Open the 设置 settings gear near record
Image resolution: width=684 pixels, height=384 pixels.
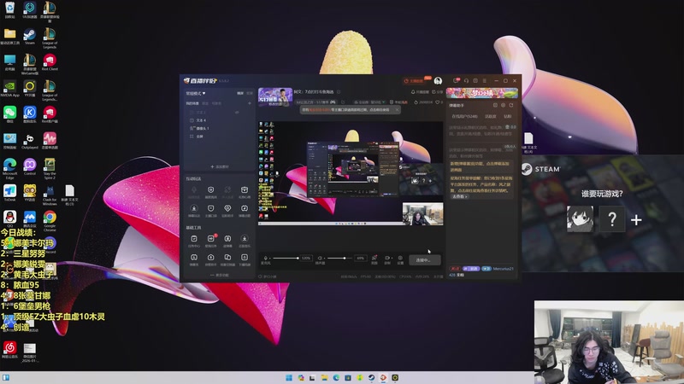(x=400, y=259)
